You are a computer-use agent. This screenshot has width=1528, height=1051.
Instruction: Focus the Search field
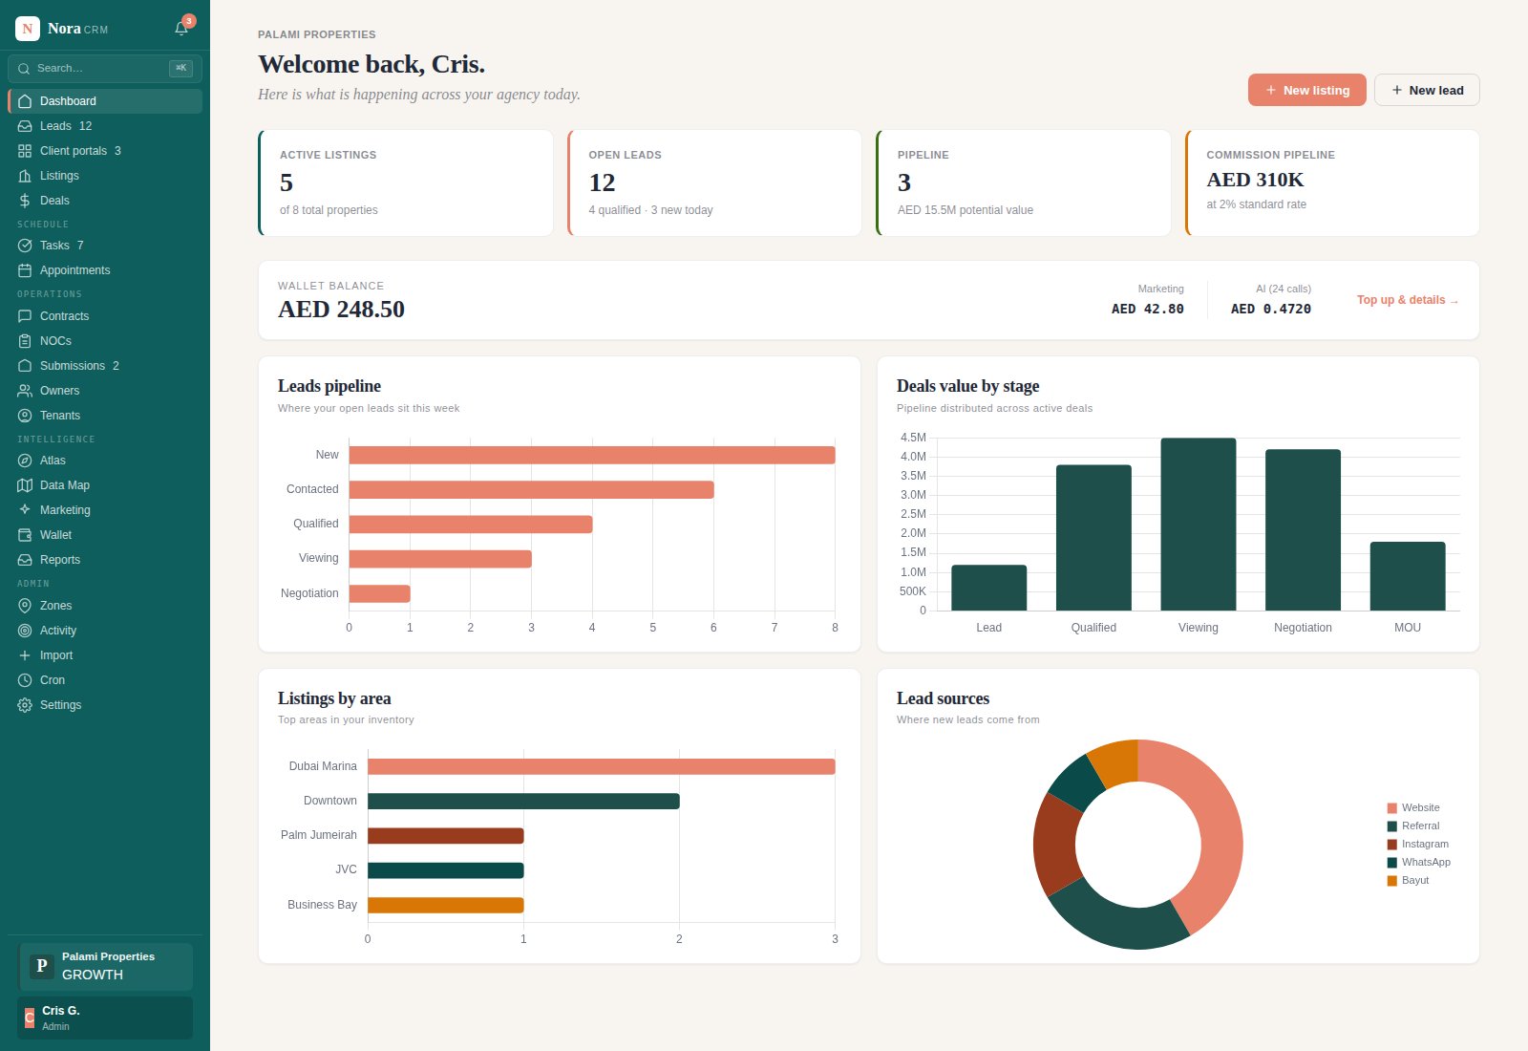(105, 69)
